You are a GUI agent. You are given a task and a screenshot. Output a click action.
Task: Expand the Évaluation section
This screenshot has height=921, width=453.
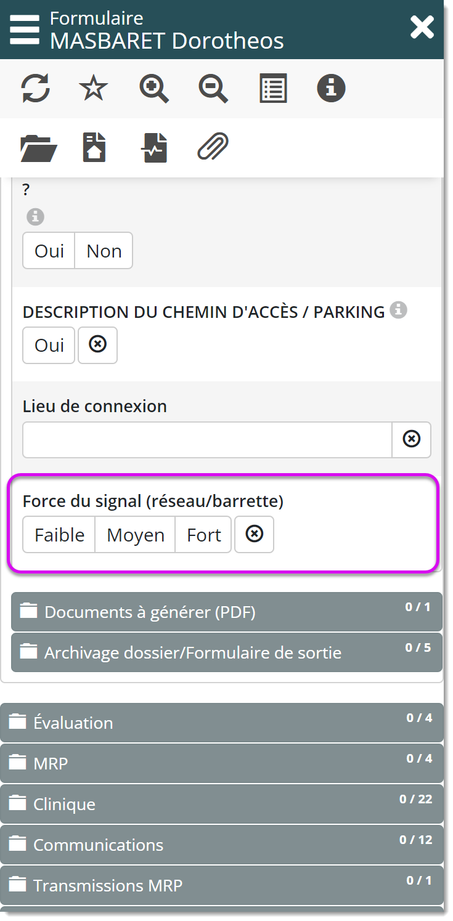[221, 723]
